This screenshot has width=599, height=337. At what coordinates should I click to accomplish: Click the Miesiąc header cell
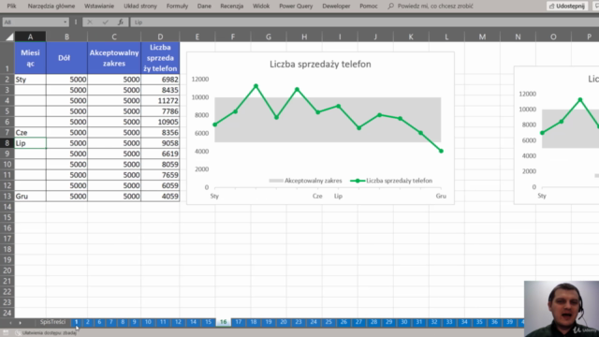pyautogui.click(x=30, y=58)
